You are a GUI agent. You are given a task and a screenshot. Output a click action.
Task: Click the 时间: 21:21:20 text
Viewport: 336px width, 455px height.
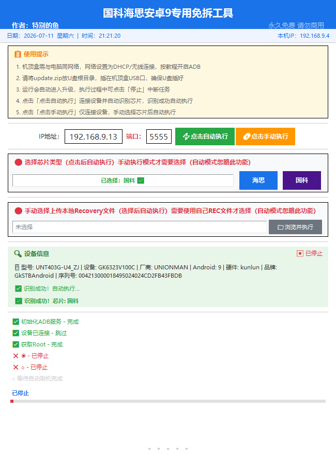point(101,36)
